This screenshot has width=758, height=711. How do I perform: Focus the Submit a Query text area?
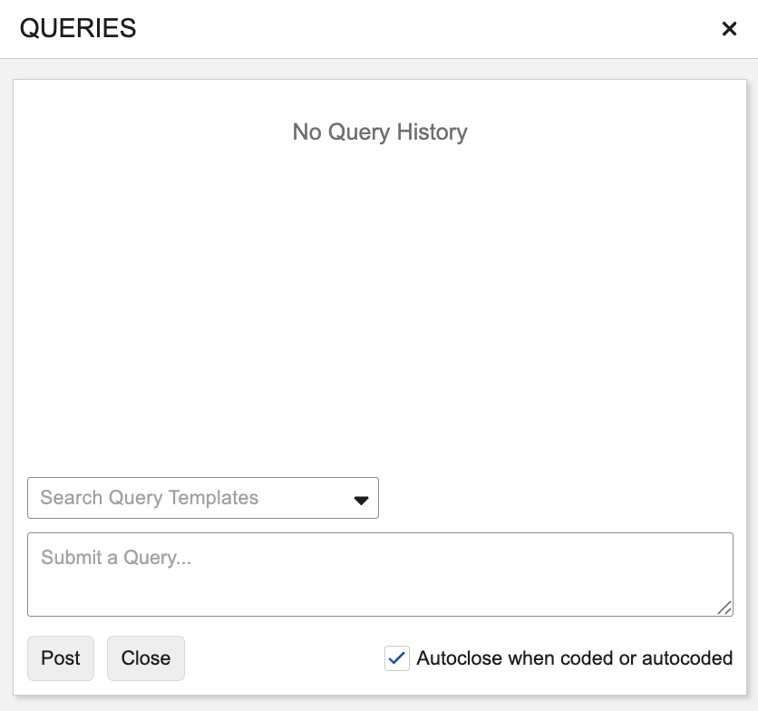coord(379,573)
